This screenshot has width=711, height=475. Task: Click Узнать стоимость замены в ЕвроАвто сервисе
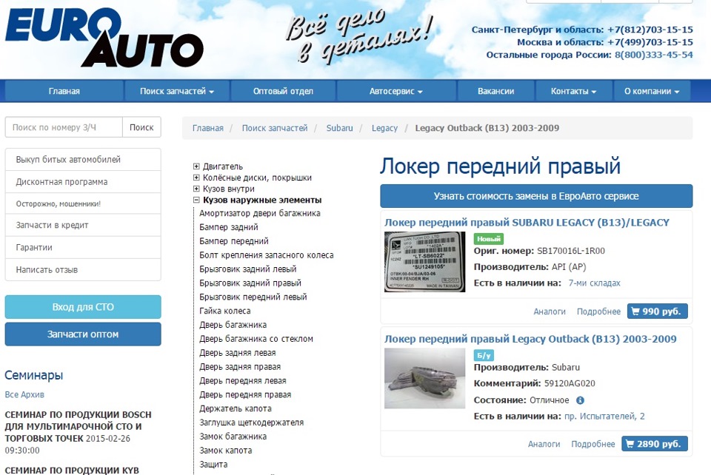[536, 196]
